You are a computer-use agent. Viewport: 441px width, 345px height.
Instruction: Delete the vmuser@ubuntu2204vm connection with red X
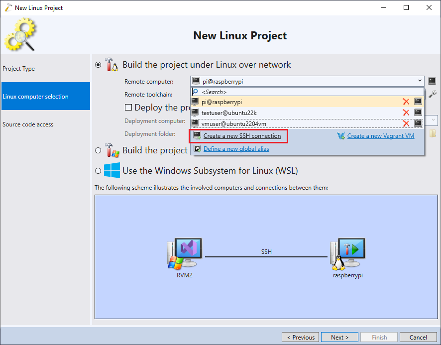(x=406, y=123)
